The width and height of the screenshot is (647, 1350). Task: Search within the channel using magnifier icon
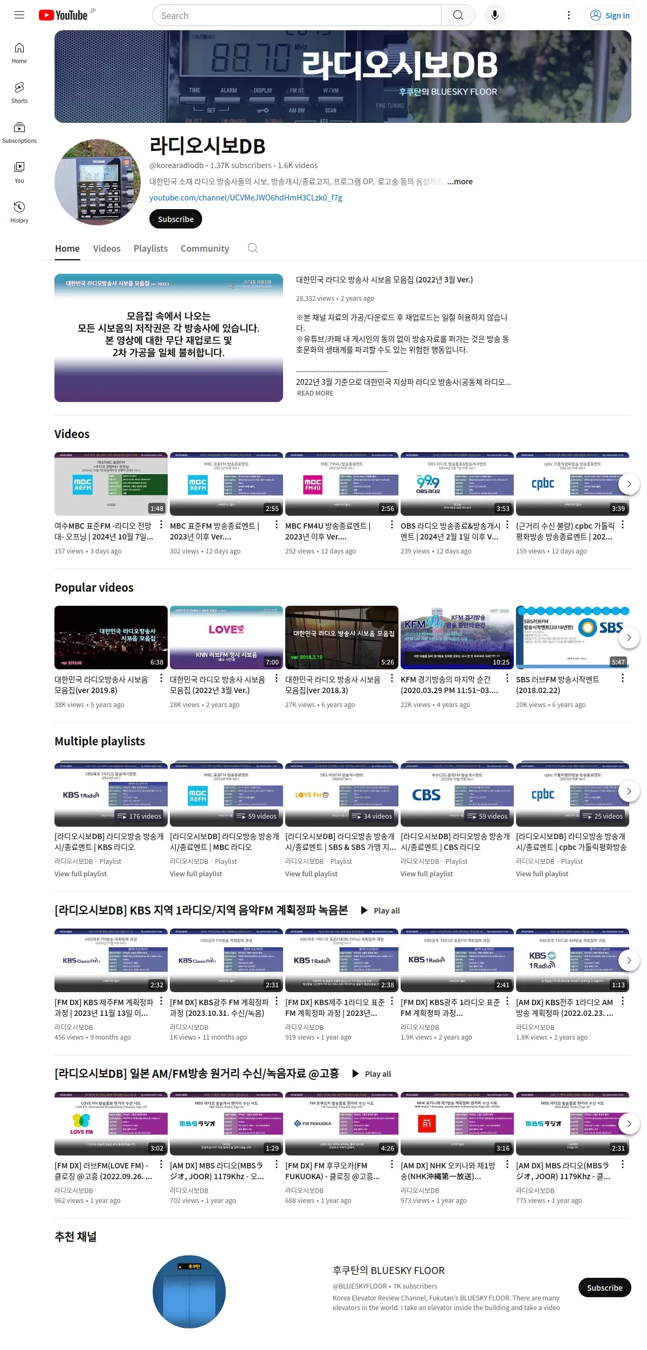click(x=252, y=248)
